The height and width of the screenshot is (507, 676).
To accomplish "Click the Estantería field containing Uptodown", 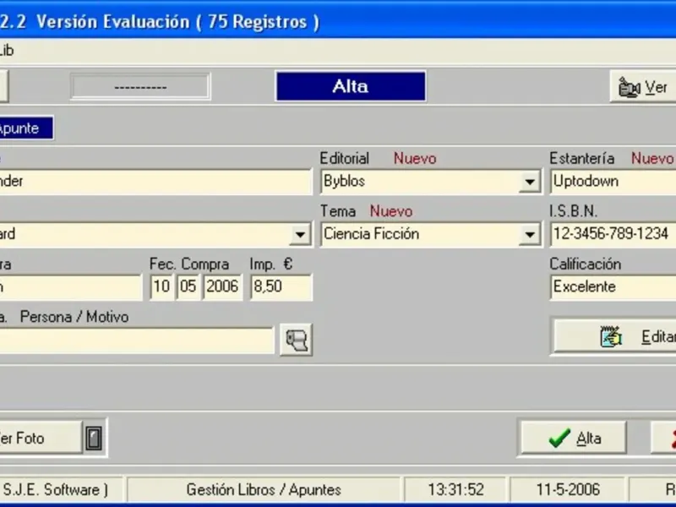I will pyautogui.click(x=613, y=182).
